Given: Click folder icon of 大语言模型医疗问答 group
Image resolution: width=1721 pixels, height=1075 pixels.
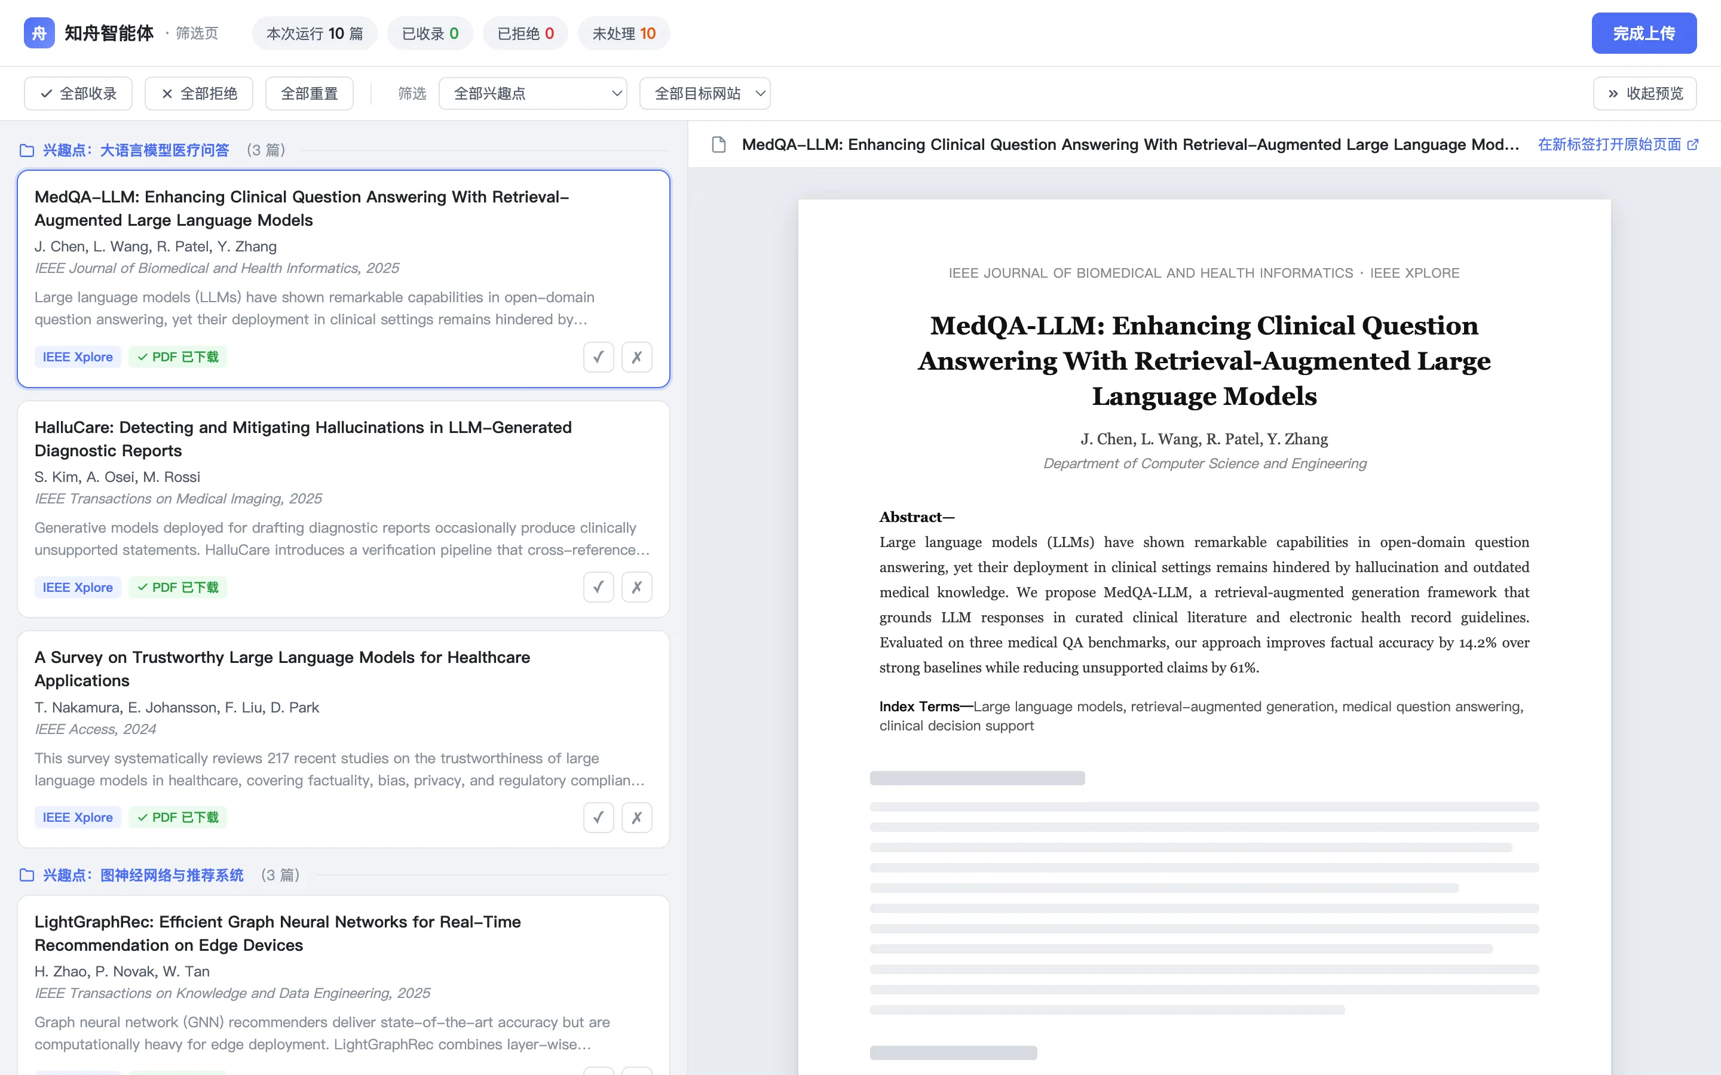Looking at the screenshot, I should point(27,150).
